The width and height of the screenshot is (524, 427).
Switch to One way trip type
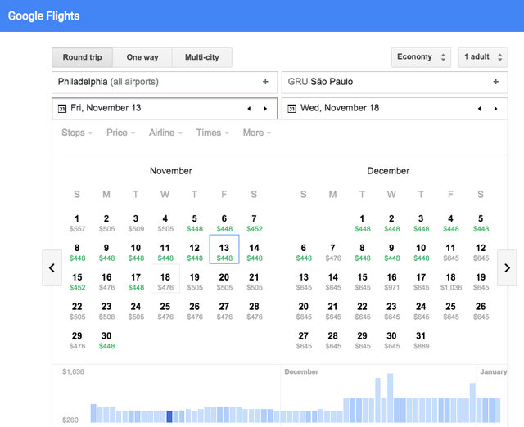click(142, 57)
